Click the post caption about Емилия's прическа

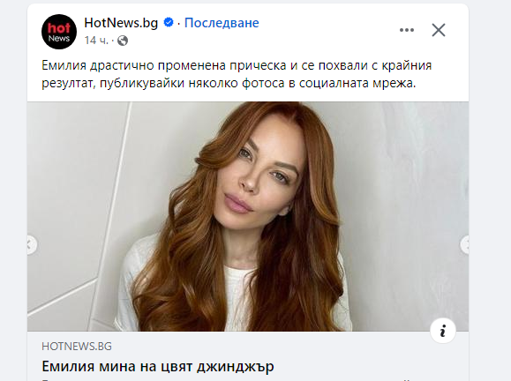click(237, 74)
